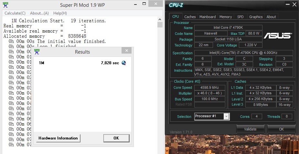Click the Level 3 16-way value
Image resolution: width=299 pixels, height=154 pixels.
284,105
